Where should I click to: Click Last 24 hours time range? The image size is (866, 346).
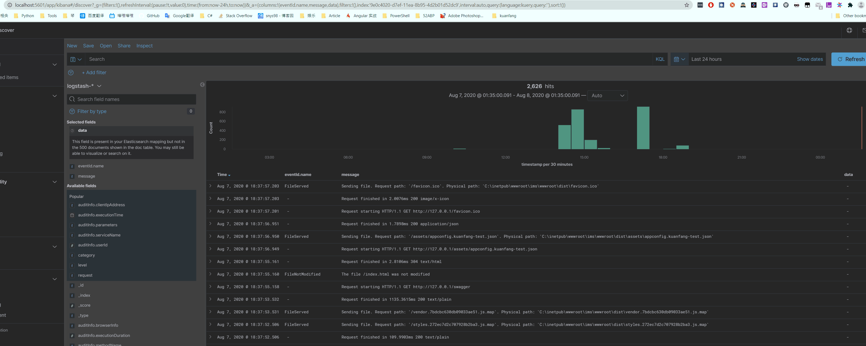[706, 59]
